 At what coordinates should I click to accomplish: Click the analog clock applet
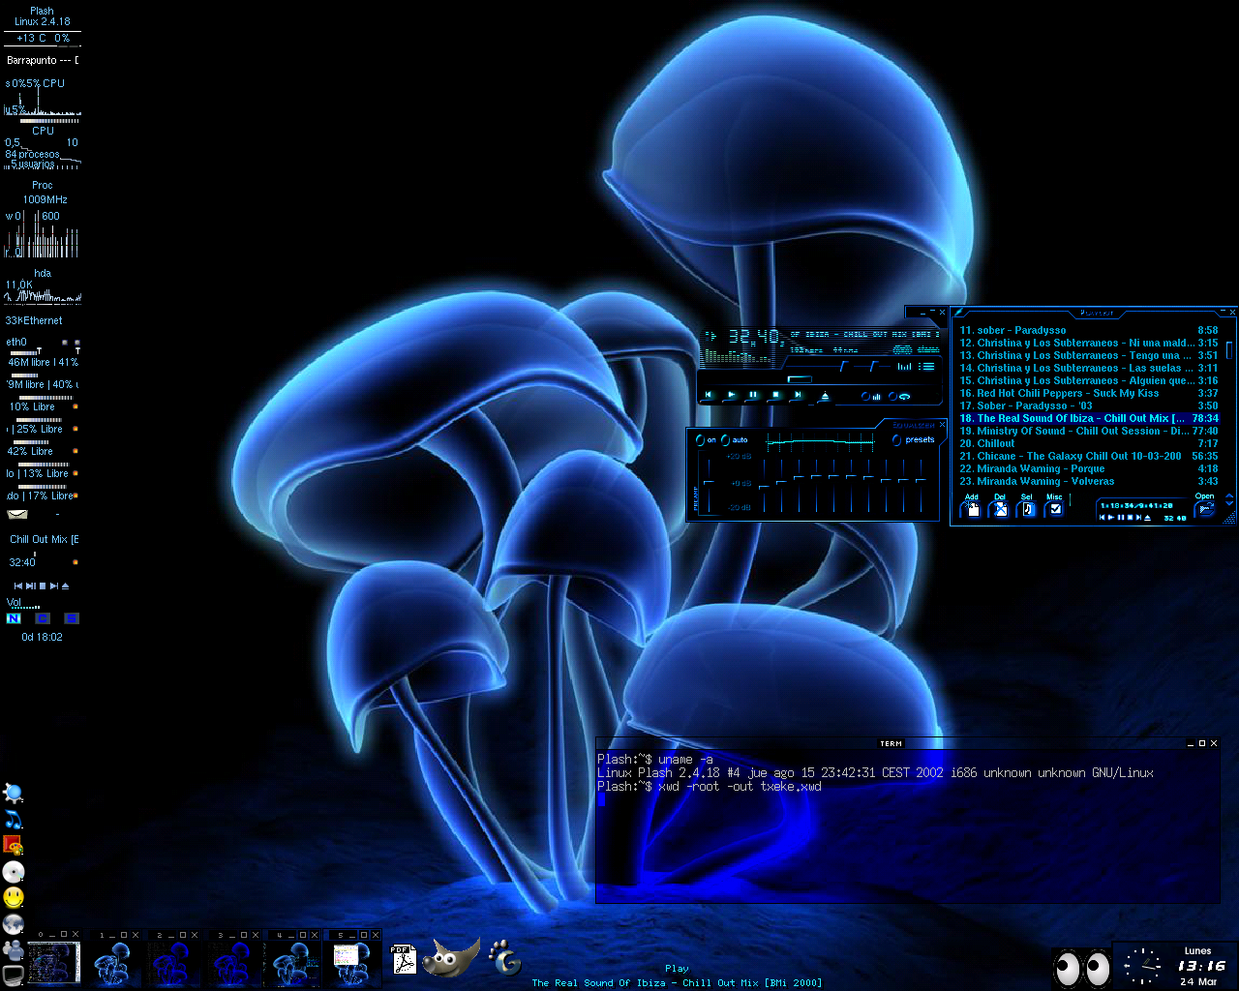1143,966
